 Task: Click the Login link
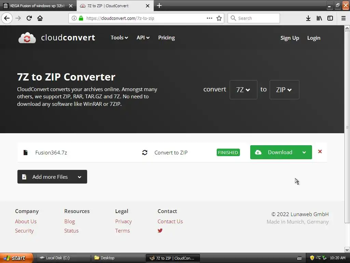coord(314,38)
